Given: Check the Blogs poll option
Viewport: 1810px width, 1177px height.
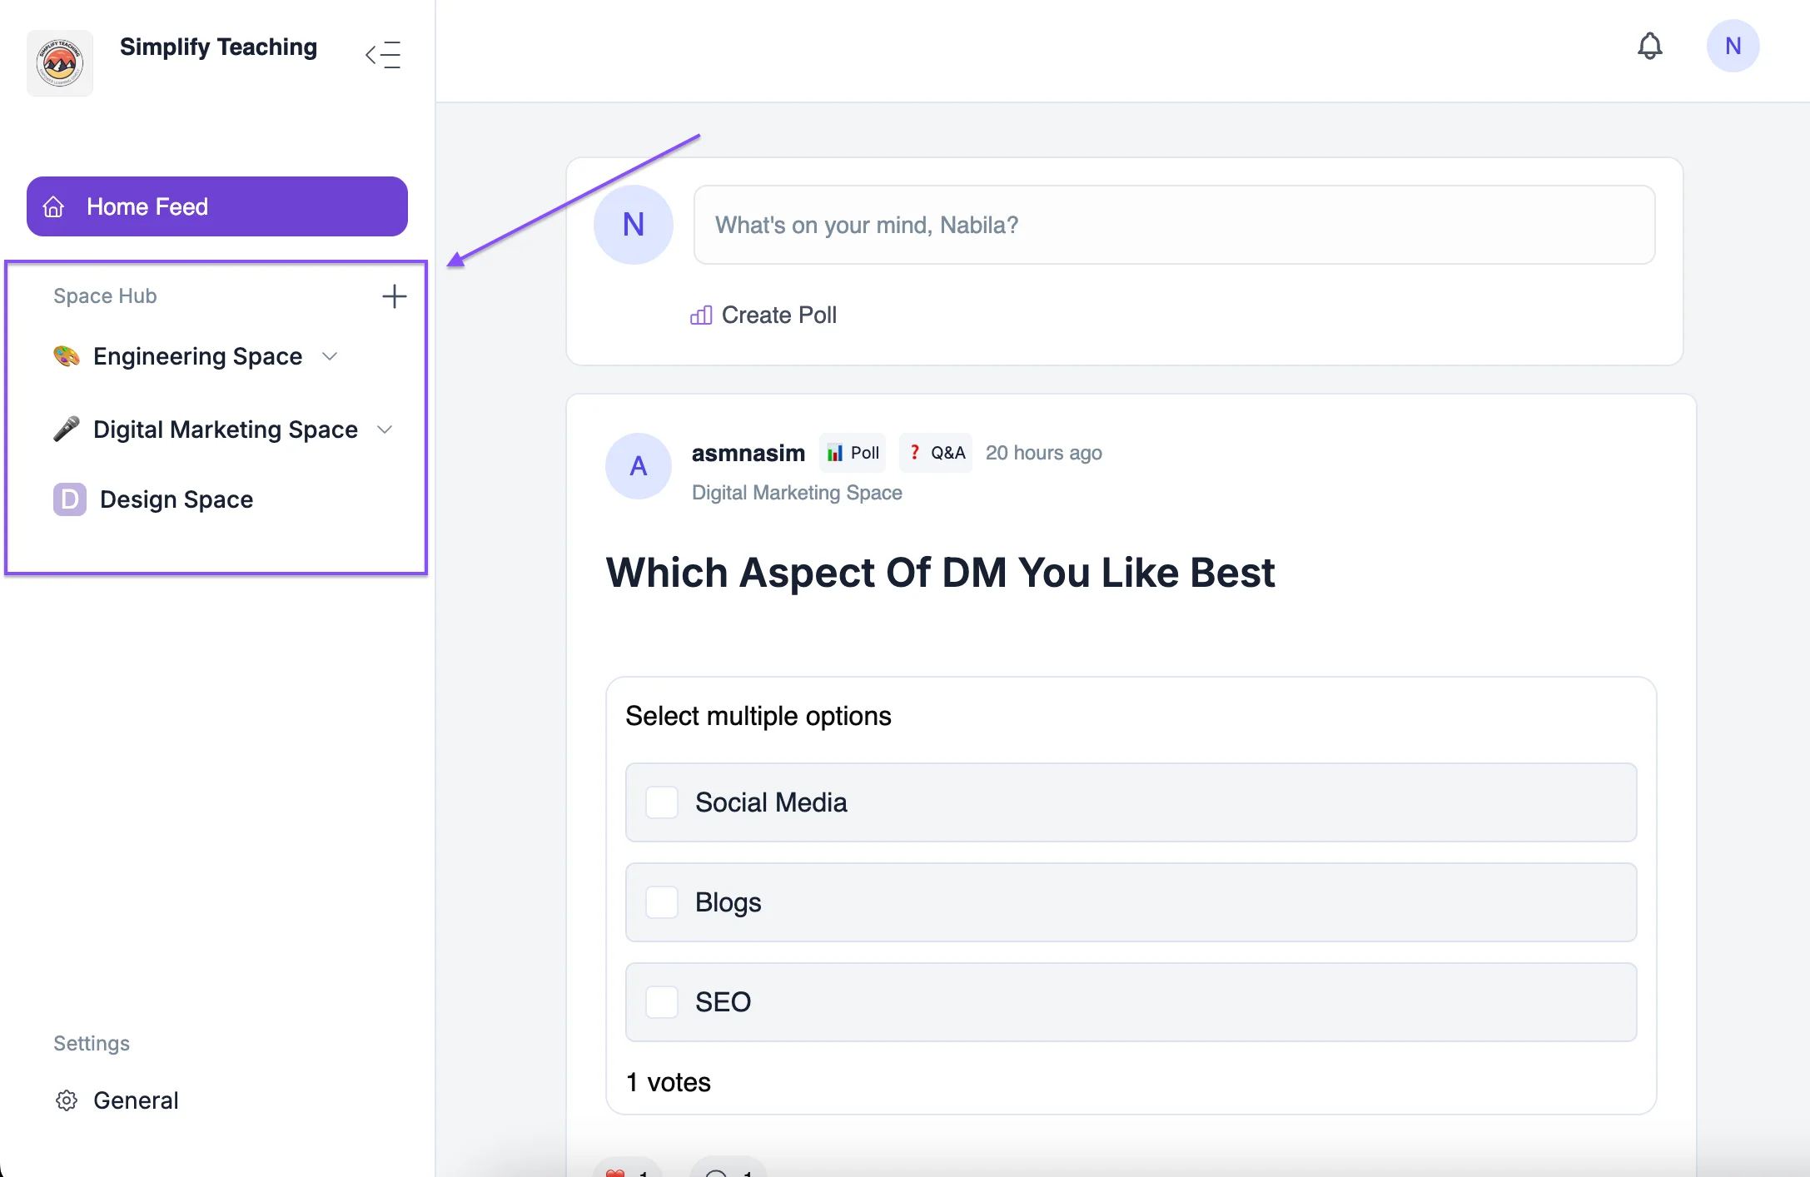Looking at the screenshot, I should coord(662,902).
